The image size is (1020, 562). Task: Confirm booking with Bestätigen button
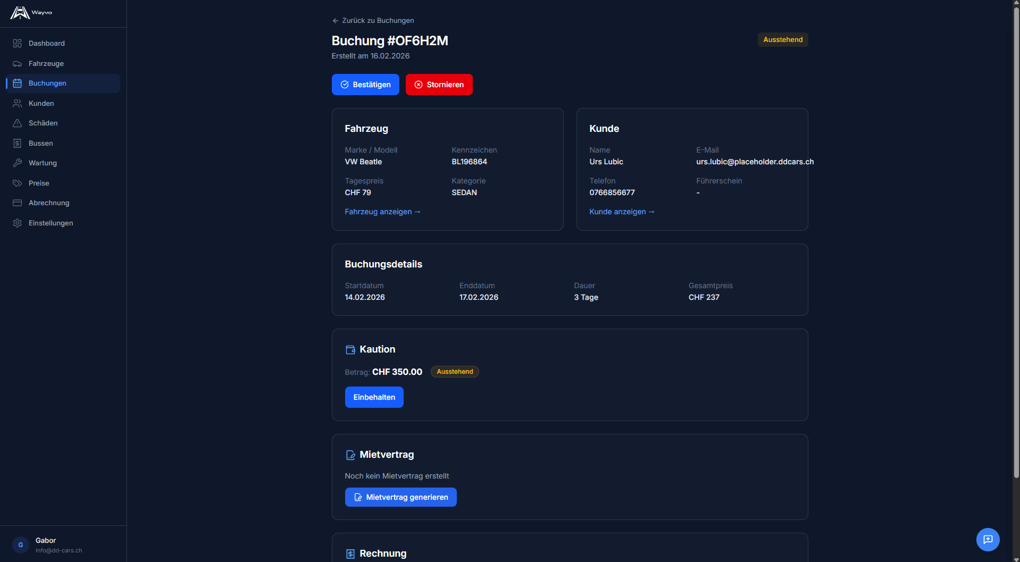tap(365, 85)
